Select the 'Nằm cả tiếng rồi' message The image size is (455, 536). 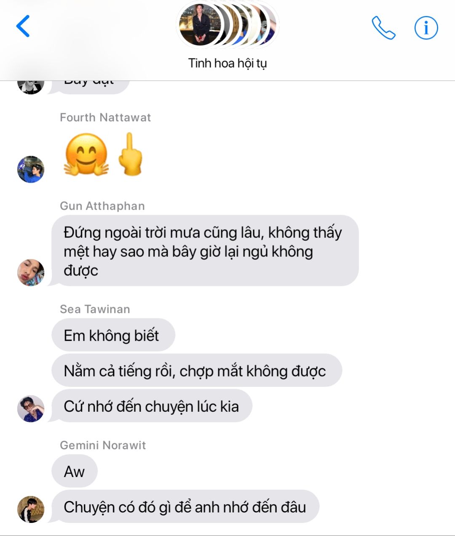click(x=197, y=371)
